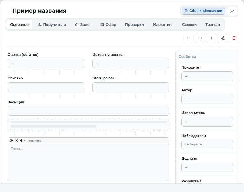Click into the Текст... editor area

pos(88,162)
